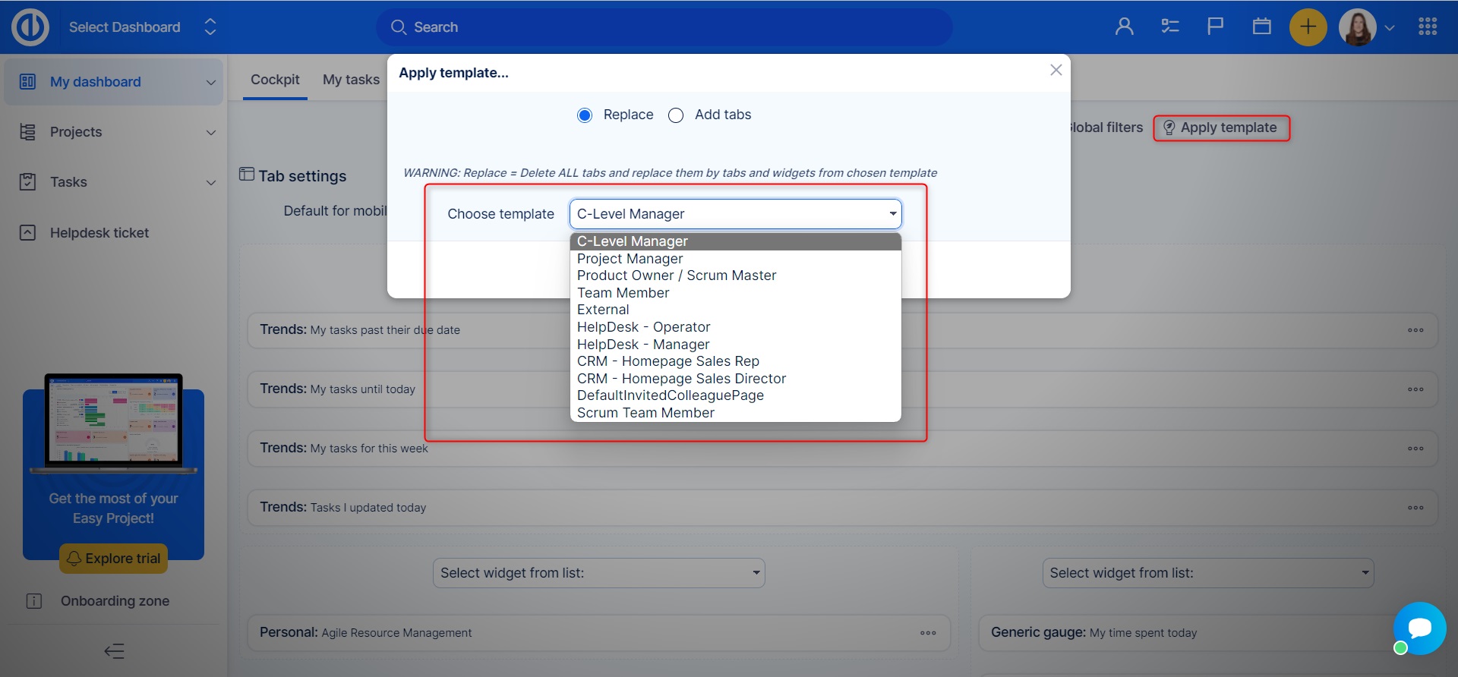Click the yellow plus quick-add button
Image resolution: width=1458 pixels, height=677 pixels.
point(1308,27)
